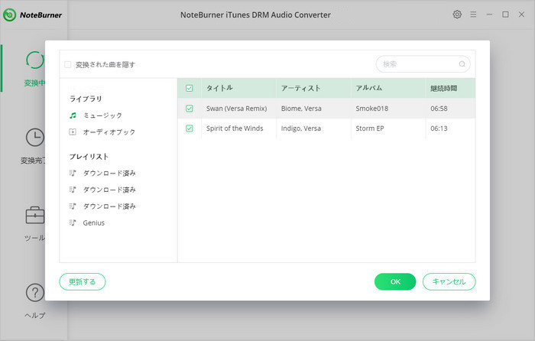Click the プレイリスト section heading
This screenshot has width=535, height=341.
(89, 157)
